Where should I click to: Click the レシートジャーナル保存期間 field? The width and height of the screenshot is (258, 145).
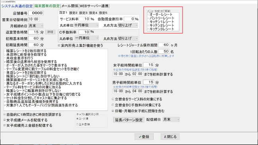(164, 45)
